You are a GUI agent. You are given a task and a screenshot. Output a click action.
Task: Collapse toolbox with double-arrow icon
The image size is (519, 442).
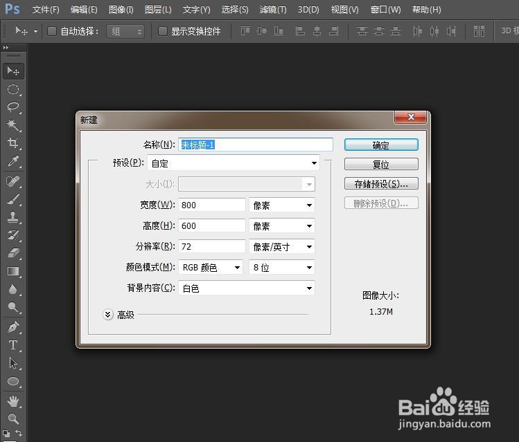pos(6,48)
